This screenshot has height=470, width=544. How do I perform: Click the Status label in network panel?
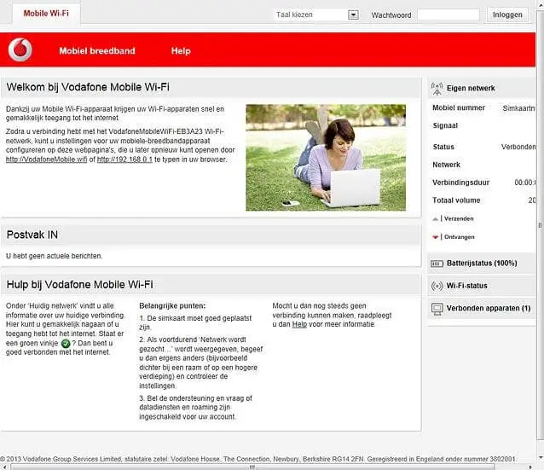pyautogui.click(x=443, y=147)
